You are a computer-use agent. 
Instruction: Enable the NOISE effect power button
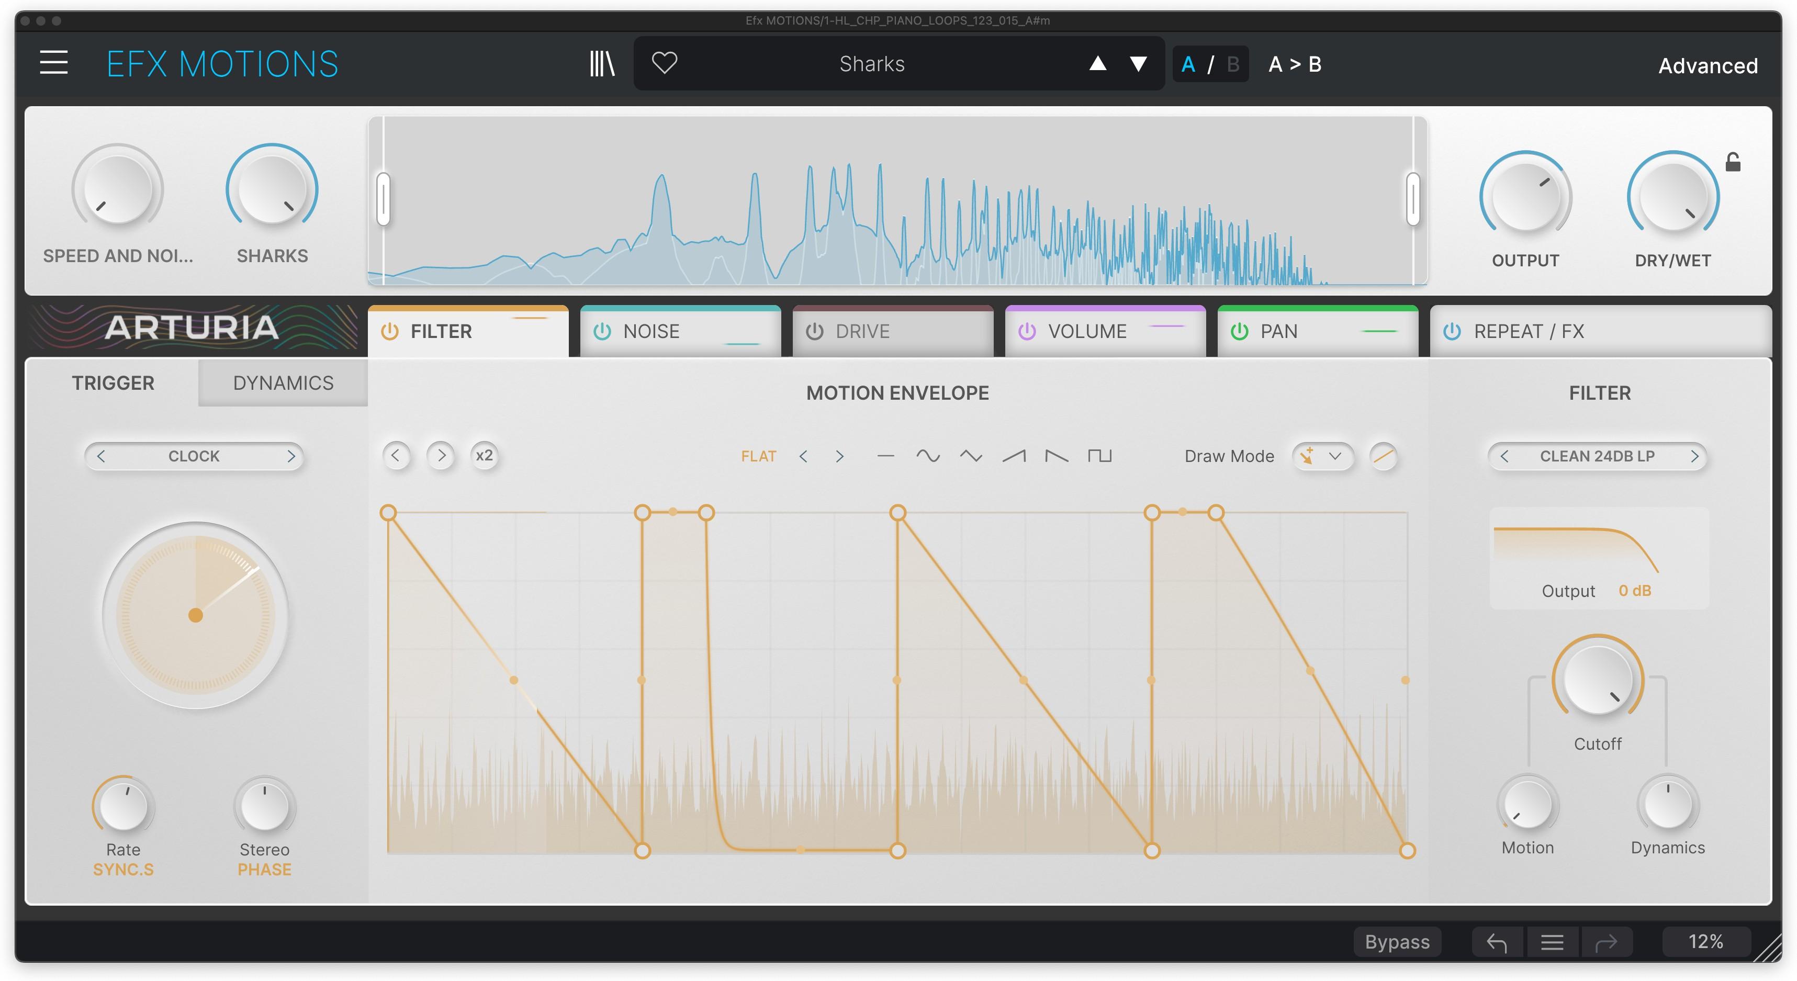pos(602,331)
